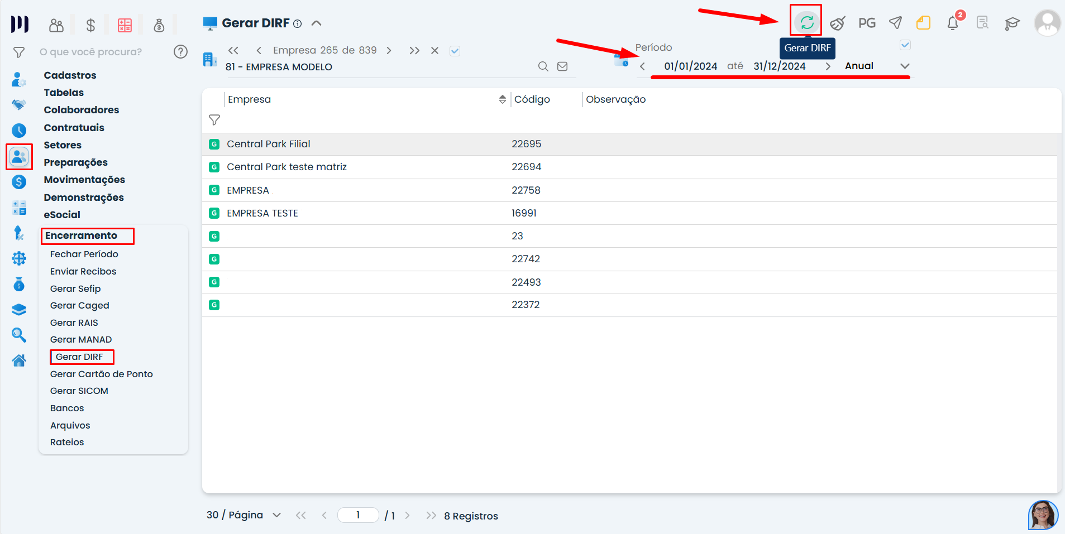
Task: Click the search icon beside EMPRESA MODELO
Action: coord(543,66)
